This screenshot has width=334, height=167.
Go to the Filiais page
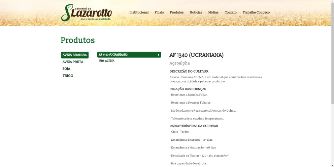coord(159,12)
